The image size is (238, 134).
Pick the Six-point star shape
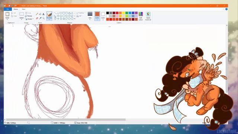point(64,19)
